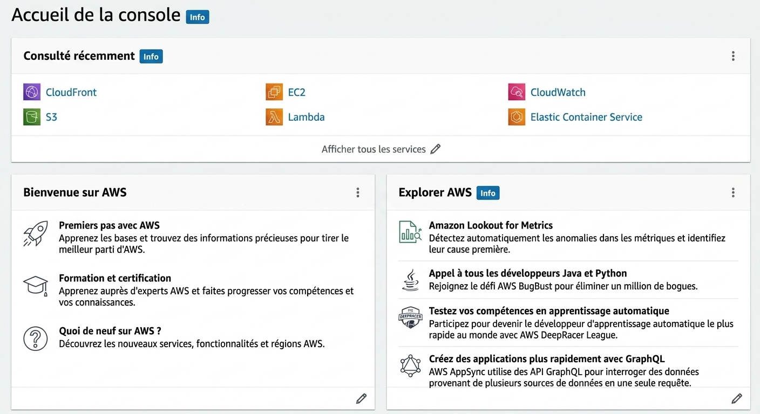Click the CloudFront service icon
Viewport: 760px width, 414px height.
[32, 92]
